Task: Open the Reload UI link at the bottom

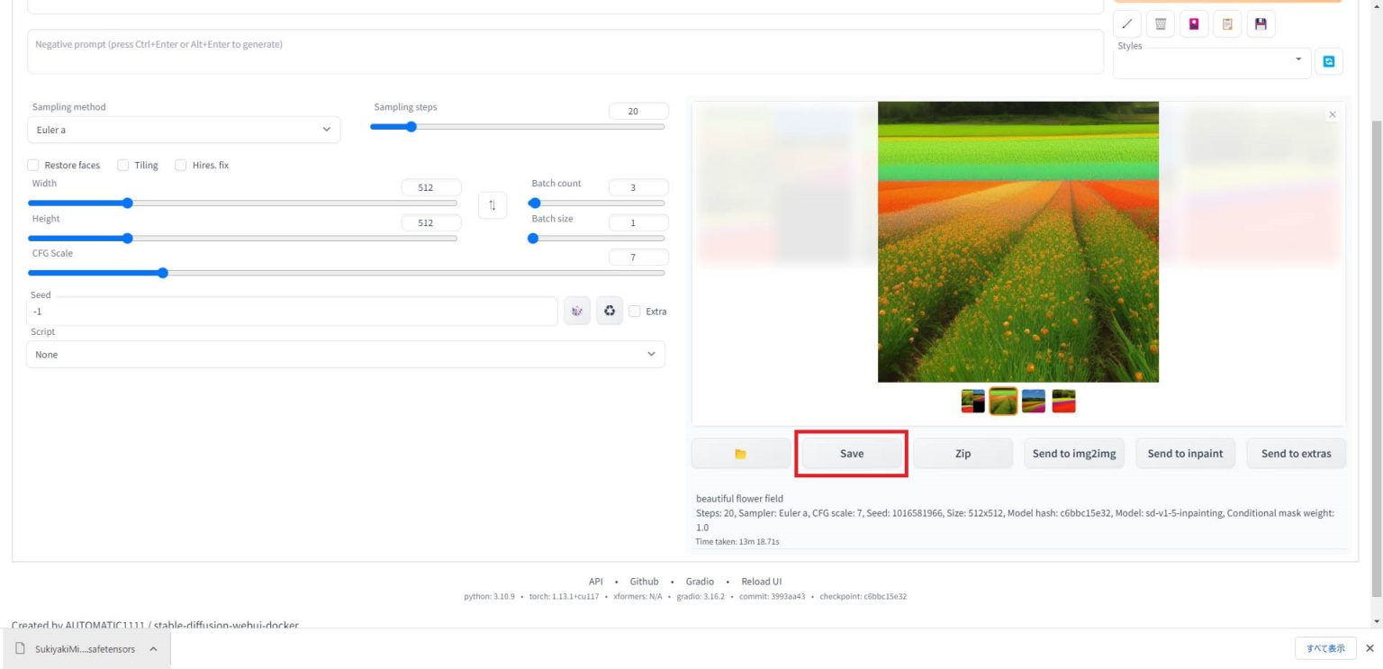Action: (761, 581)
